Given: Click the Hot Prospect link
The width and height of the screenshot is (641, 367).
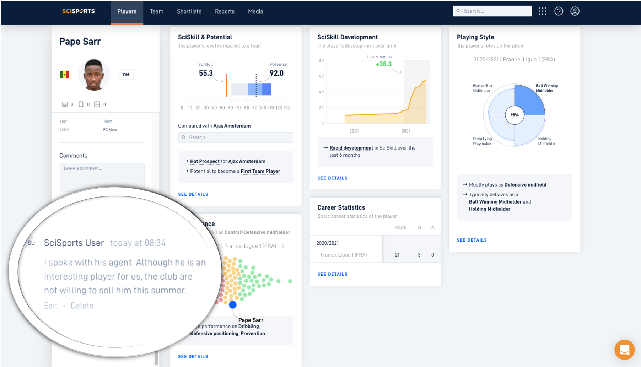Looking at the screenshot, I should (x=205, y=161).
